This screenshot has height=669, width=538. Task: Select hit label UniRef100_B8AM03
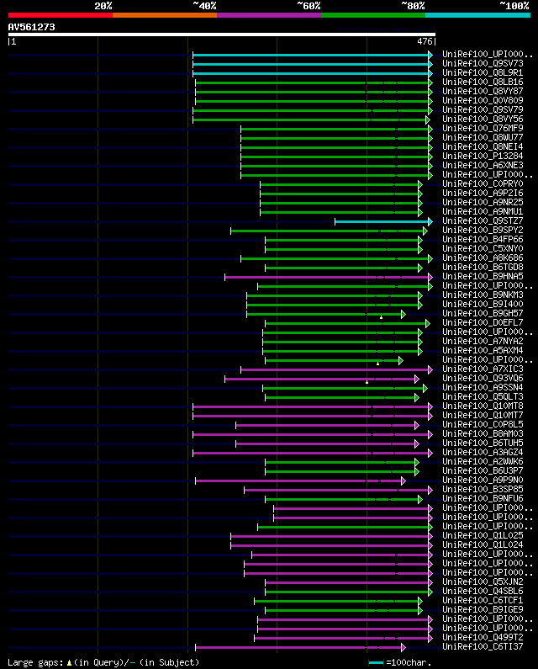coord(483,434)
